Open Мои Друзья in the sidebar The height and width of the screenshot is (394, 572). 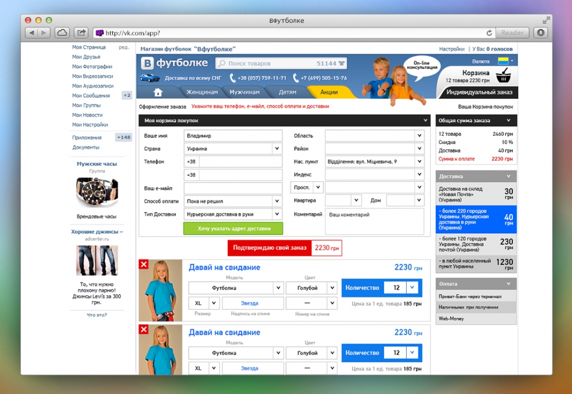point(86,57)
